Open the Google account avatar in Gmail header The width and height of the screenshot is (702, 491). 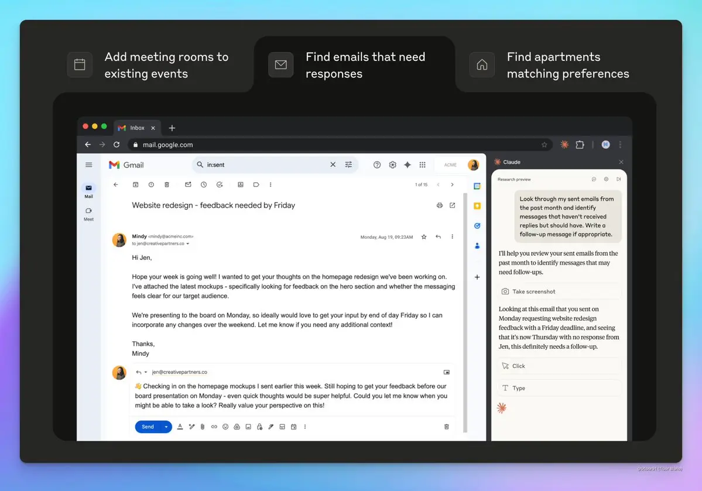[x=473, y=164]
